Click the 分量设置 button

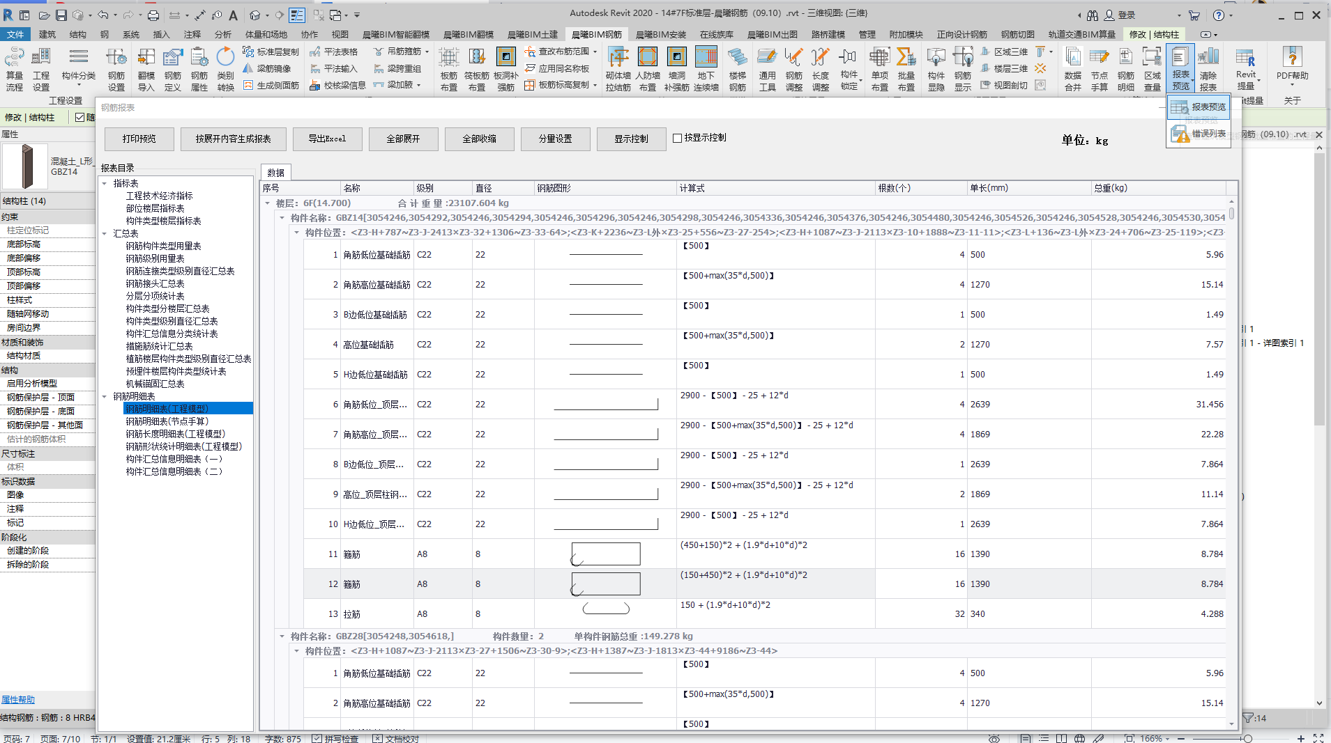[555, 139]
